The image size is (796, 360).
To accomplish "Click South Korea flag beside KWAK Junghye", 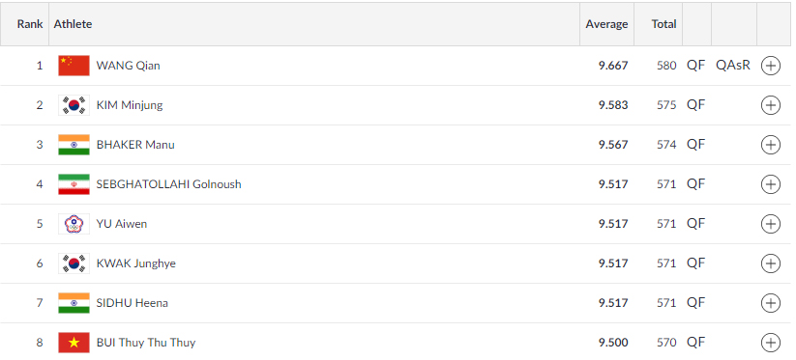I will point(74,263).
